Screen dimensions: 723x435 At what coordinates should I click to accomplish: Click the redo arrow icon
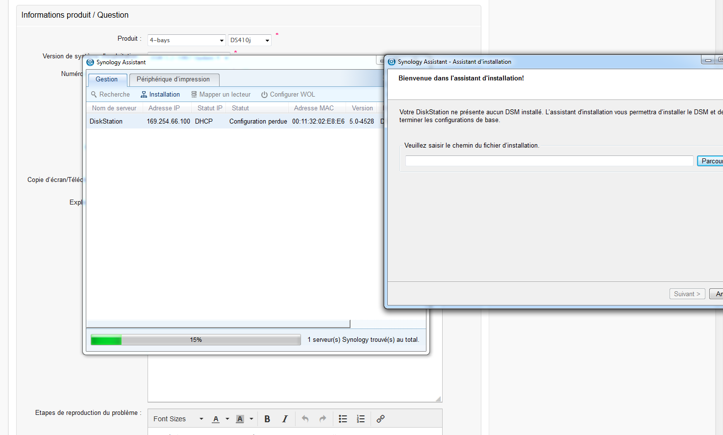coord(323,419)
